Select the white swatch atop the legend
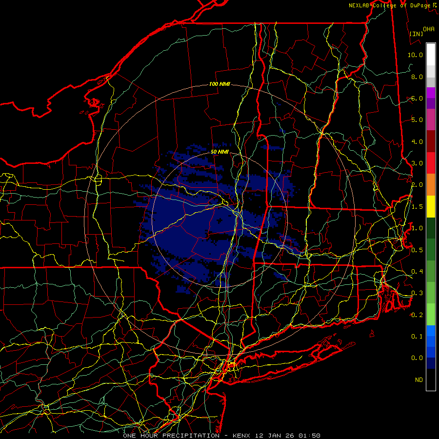Image resolution: width=439 pixels, height=439 pixels. pos(431,55)
